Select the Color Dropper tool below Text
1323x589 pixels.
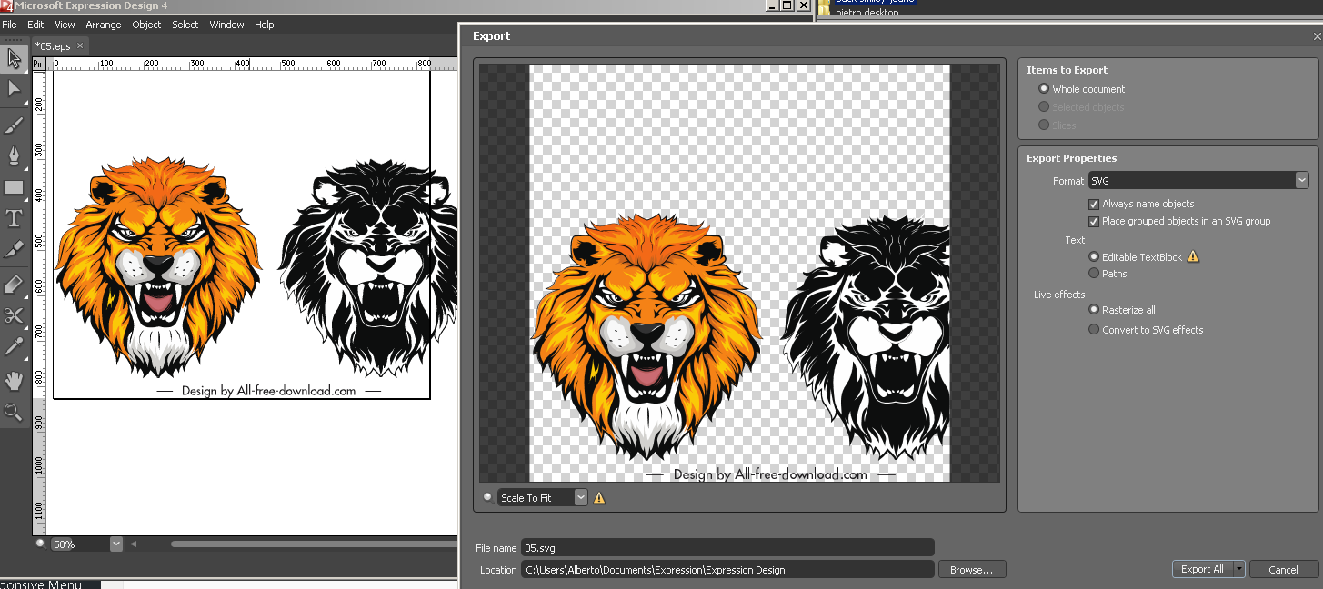(x=14, y=248)
